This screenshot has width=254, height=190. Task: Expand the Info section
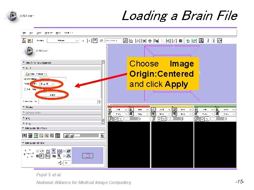(x=62, y=118)
